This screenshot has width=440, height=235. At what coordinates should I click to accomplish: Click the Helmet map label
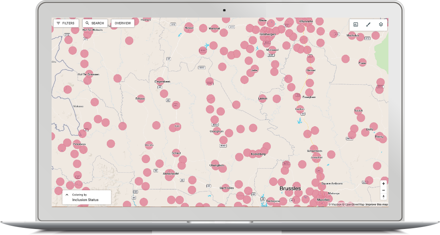click(x=311, y=70)
